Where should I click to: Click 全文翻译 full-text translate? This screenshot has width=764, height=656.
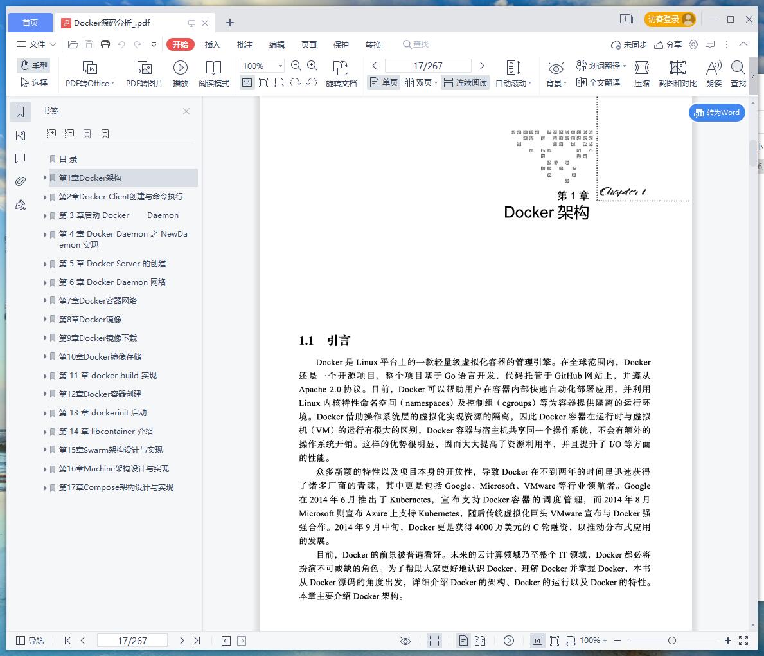pos(598,82)
